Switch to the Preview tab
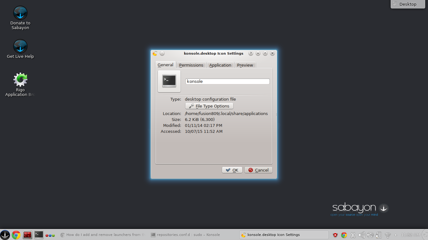 (x=245, y=65)
